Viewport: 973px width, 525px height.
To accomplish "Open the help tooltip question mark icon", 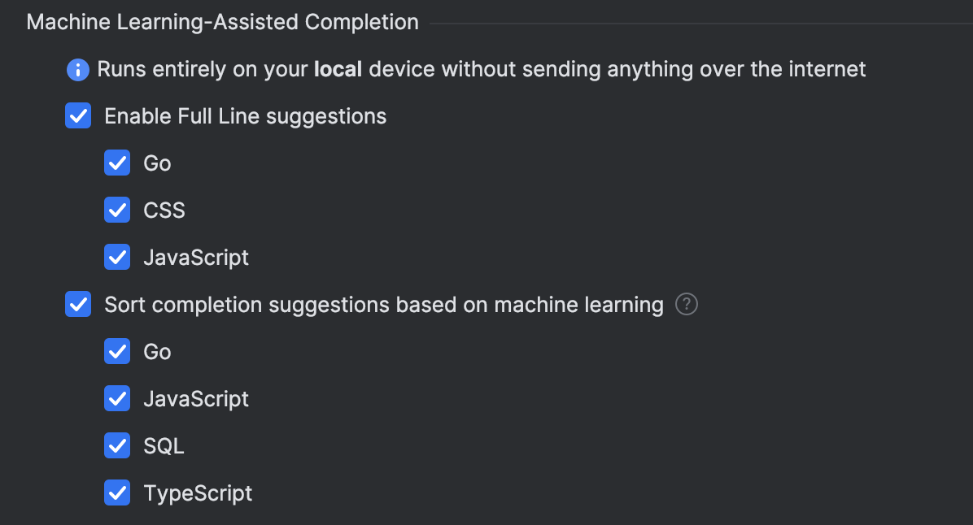I will pos(686,304).
